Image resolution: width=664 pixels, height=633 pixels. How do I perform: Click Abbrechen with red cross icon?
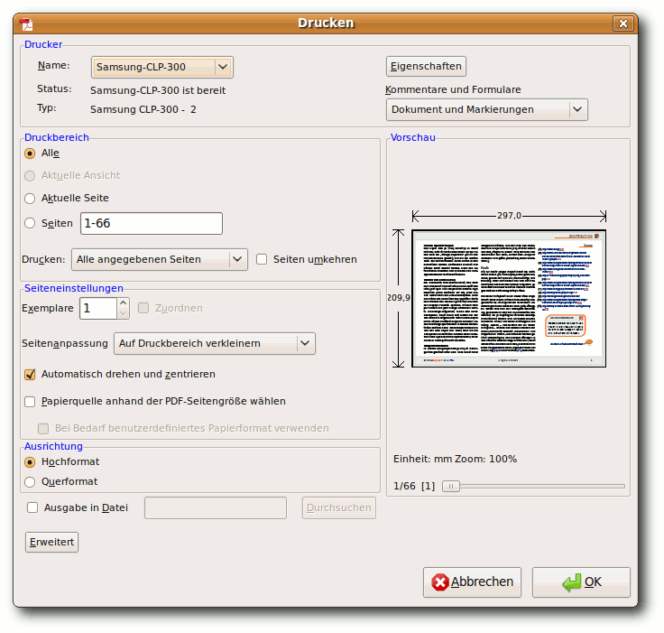pyautogui.click(x=472, y=582)
